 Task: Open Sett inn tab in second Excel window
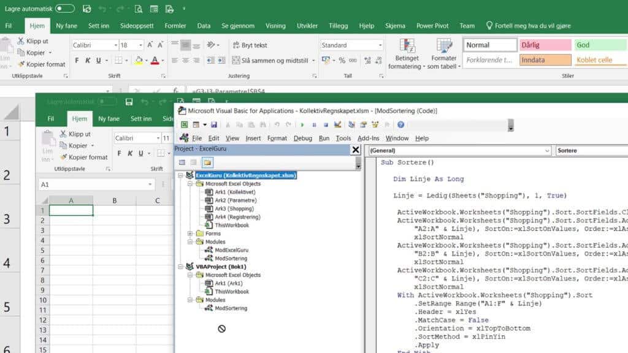click(141, 119)
